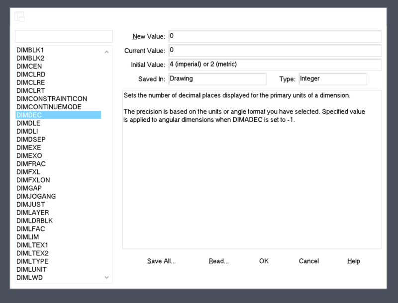Select the DIMCEN variable
This screenshot has height=303, width=398.
(29, 67)
